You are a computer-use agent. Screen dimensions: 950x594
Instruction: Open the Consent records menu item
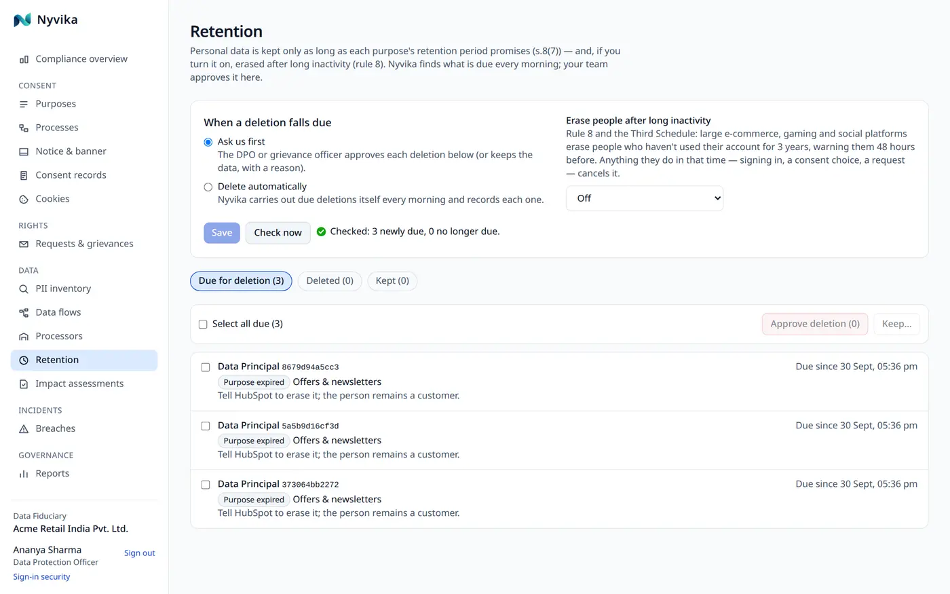pyautogui.click(x=84, y=175)
